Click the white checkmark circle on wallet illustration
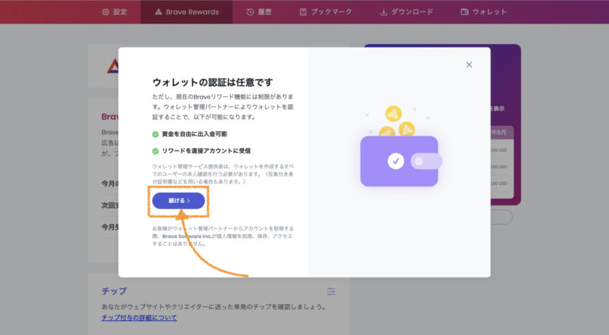Viewport: 609px width, 335px height. click(x=395, y=161)
